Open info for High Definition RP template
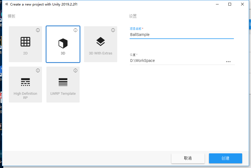The height and width of the screenshot is (168, 251). (x=38, y=70)
